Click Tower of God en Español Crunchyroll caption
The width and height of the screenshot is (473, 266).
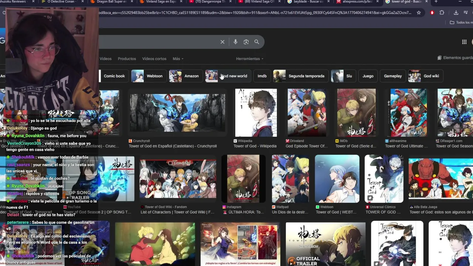click(x=173, y=146)
